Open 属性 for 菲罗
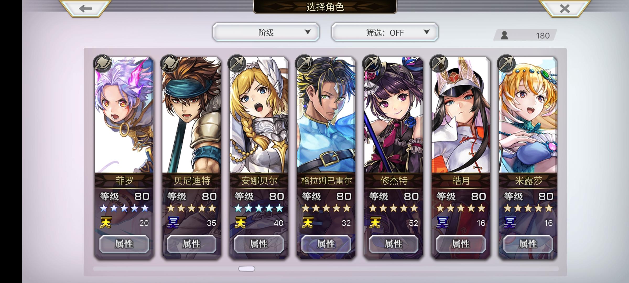The width and height of the screenshot is (629, 283). pos(124,244)
